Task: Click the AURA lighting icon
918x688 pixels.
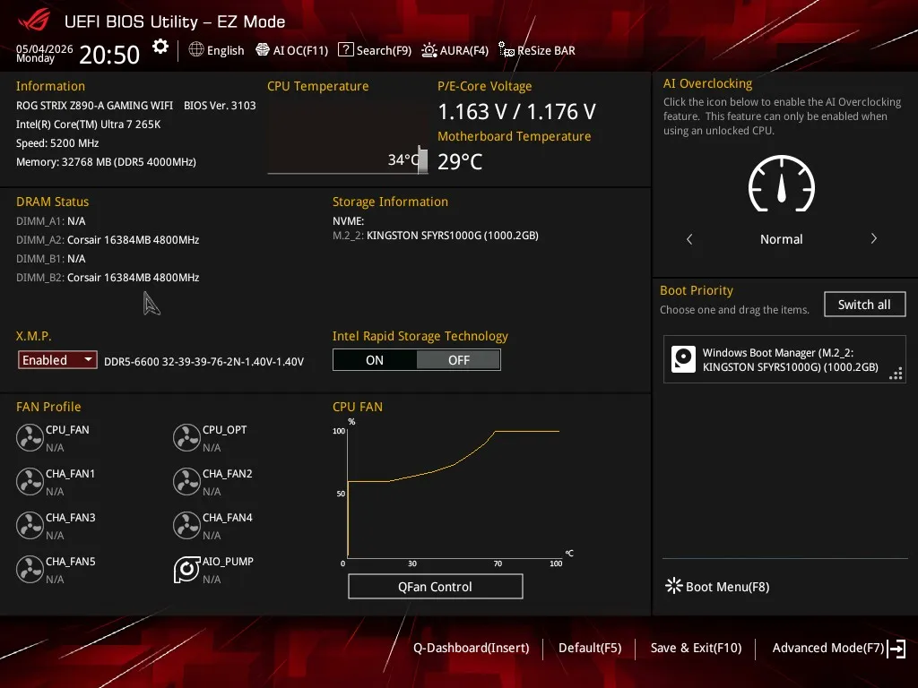Action: 429,50
